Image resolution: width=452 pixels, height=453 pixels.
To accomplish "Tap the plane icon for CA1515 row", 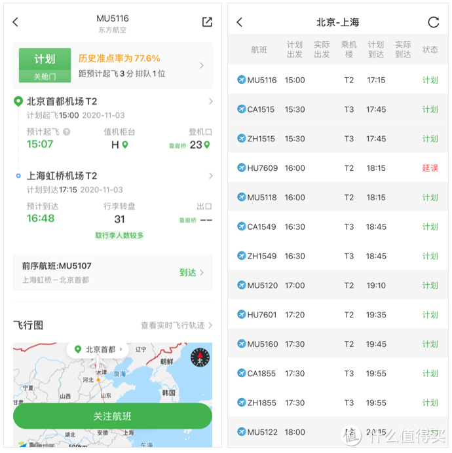I will click(x=241, y=109).
